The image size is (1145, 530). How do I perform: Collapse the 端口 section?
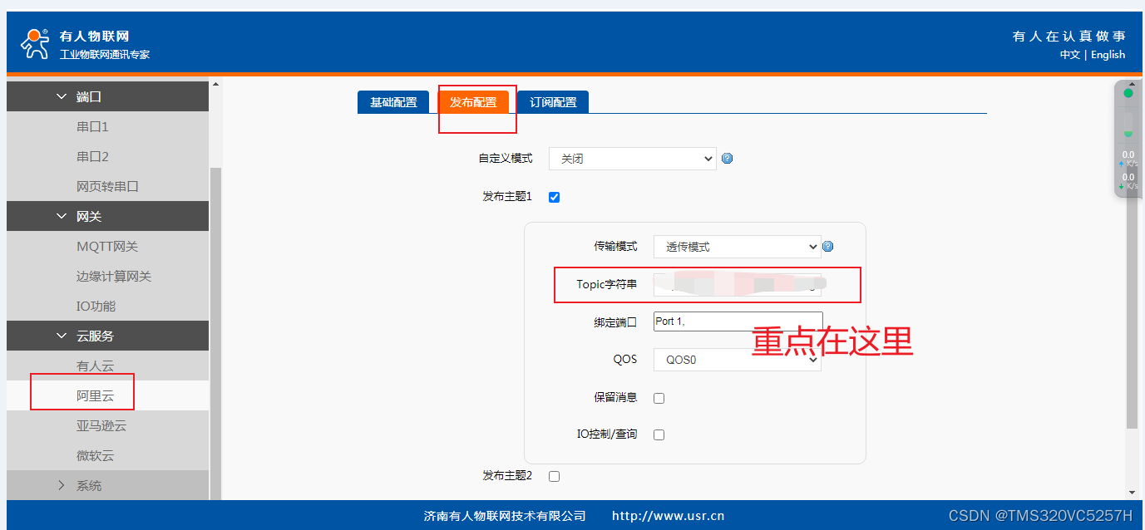[107, 96]
